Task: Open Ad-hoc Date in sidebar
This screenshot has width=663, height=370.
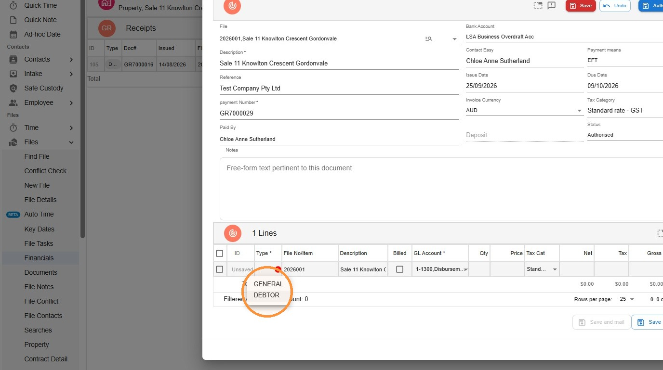Action: tap(42, 34)
